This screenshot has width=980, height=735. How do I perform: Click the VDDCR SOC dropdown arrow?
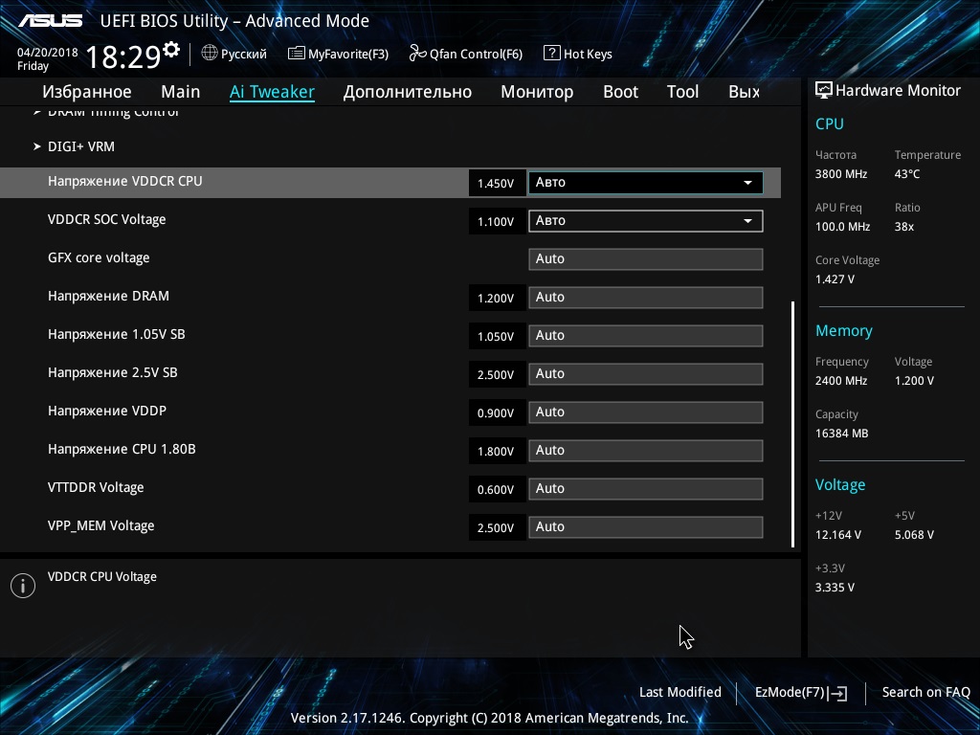tap(747, 221)
